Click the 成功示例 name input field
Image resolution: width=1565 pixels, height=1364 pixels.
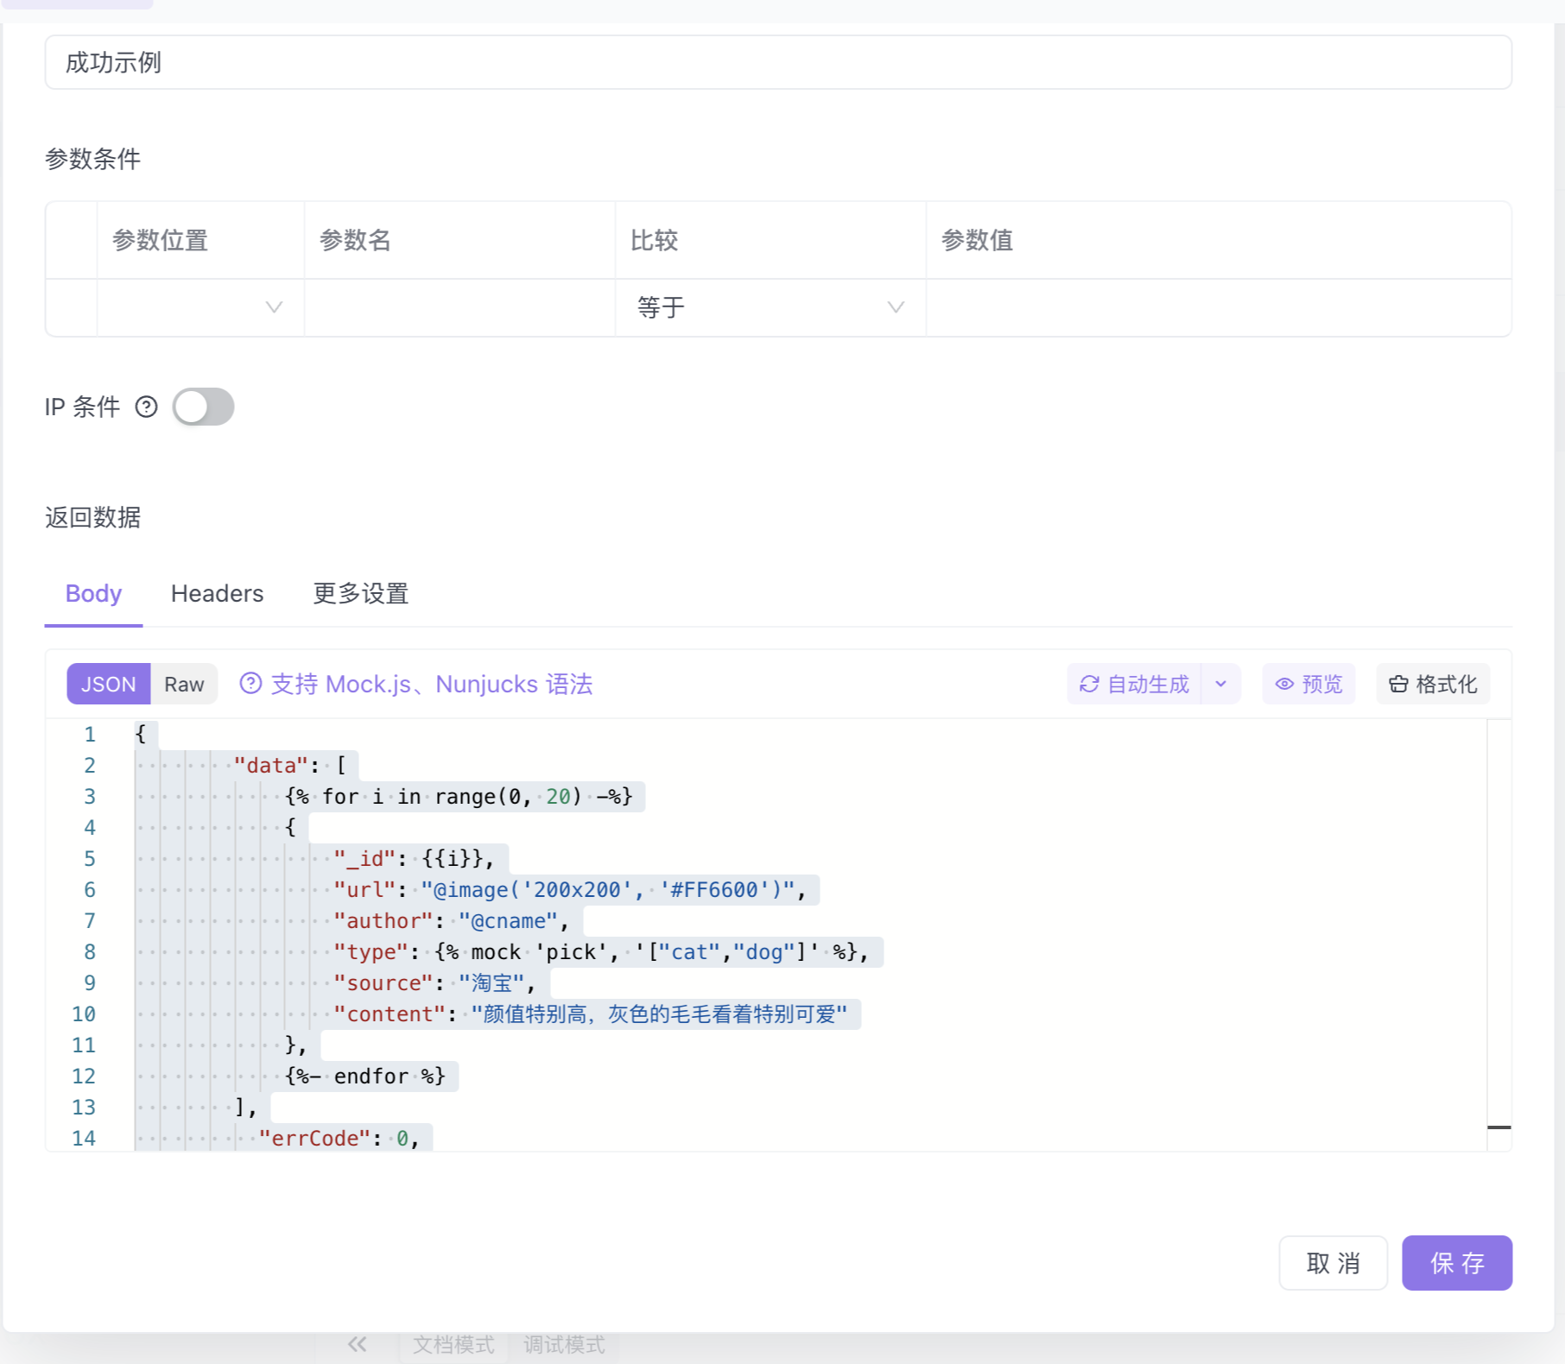[778, 62]
